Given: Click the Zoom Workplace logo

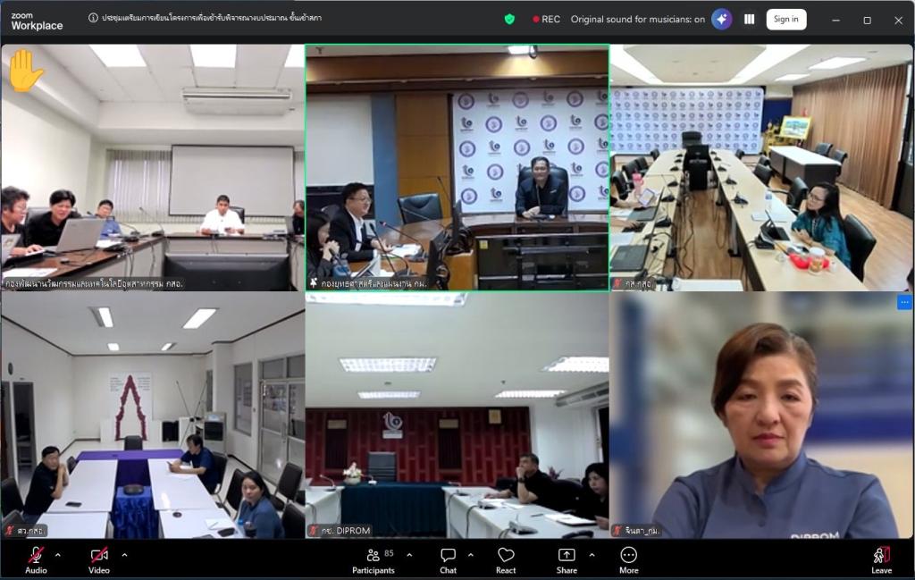Looking at the screenshot, I should click(x=37, y=21).
